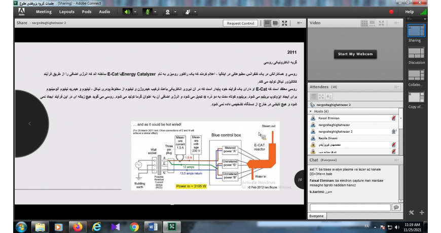Click the chat message input field
Screen dimensions: 441x233
click(x=350, y=208)
